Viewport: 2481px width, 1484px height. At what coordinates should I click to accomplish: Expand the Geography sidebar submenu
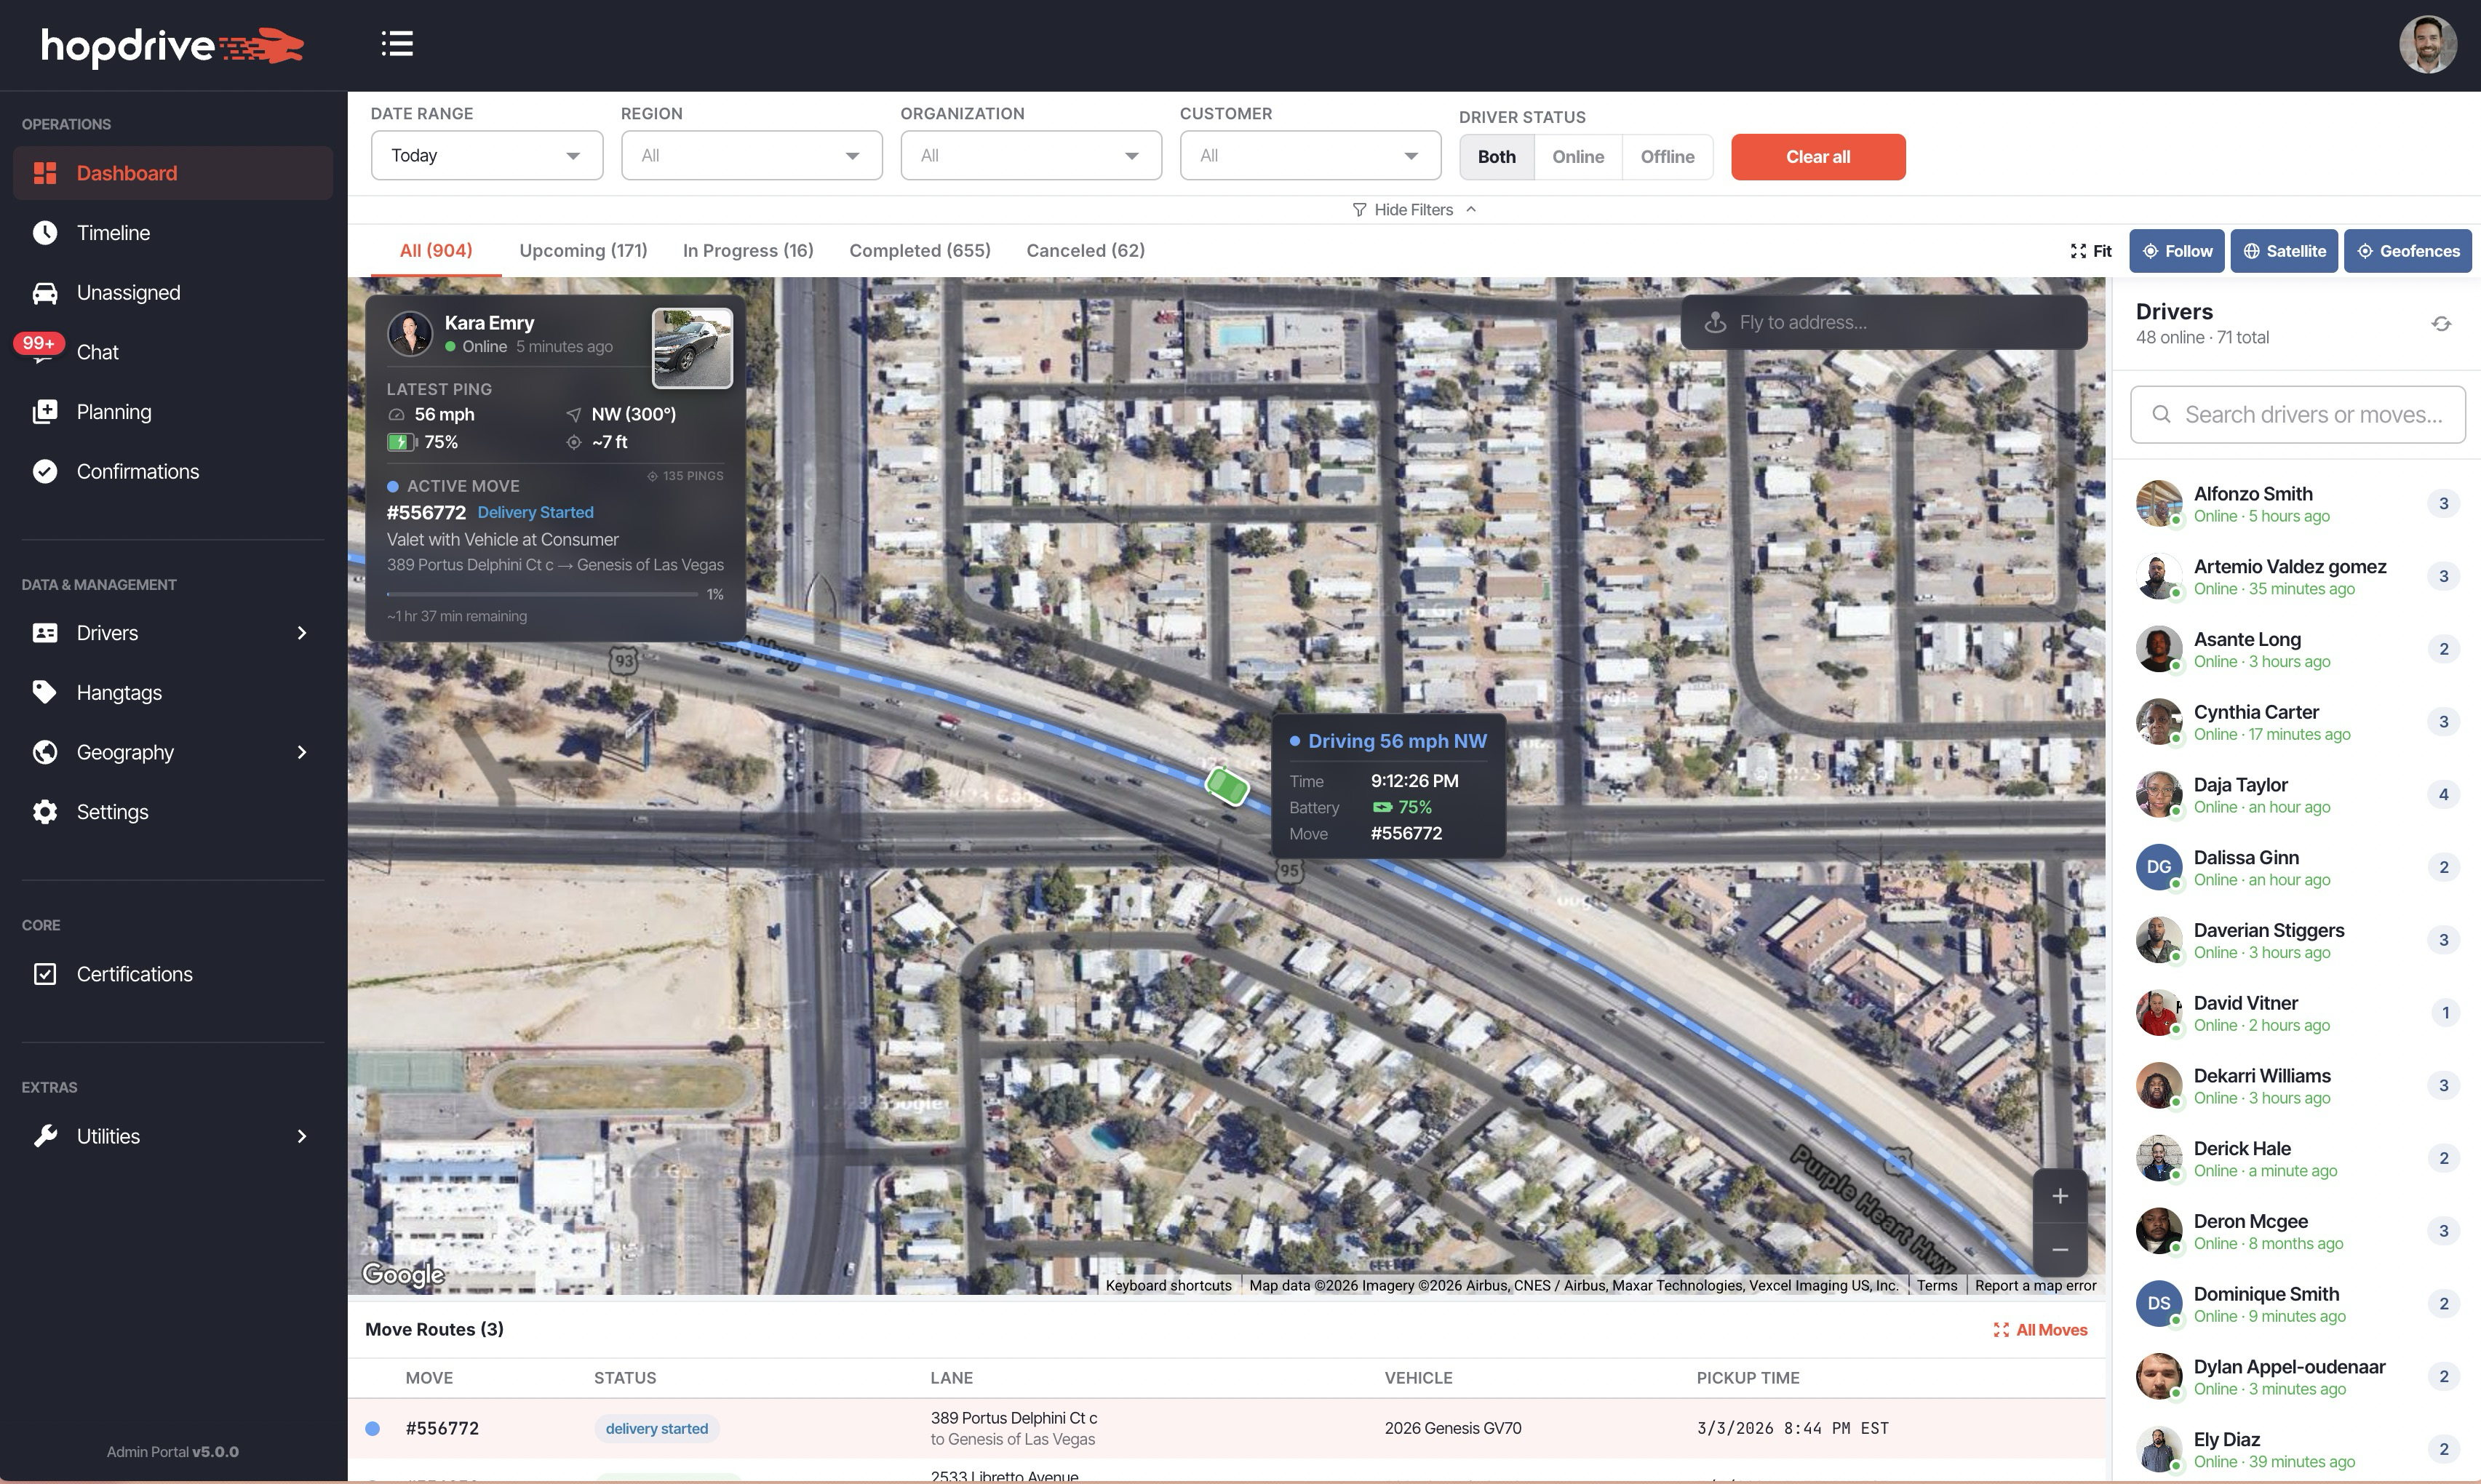point(302,752)
